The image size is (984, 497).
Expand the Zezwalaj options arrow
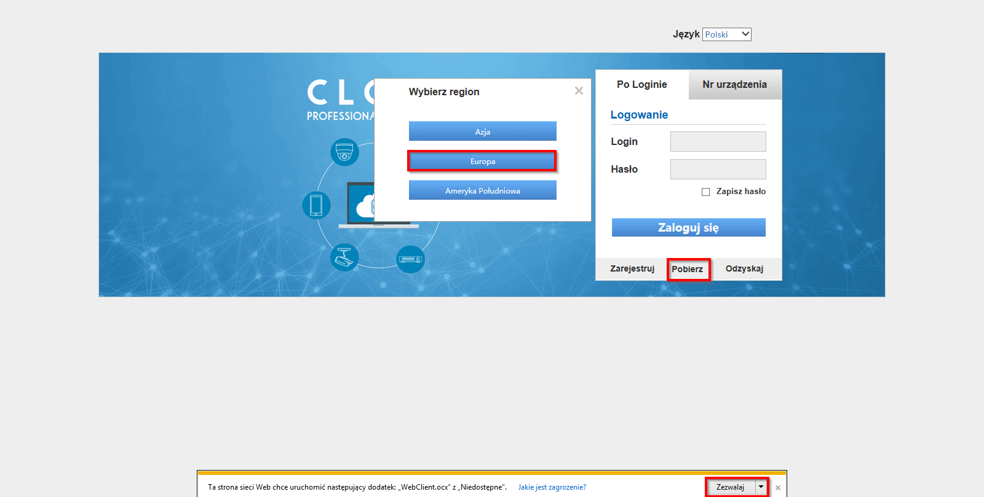(761, 487)
